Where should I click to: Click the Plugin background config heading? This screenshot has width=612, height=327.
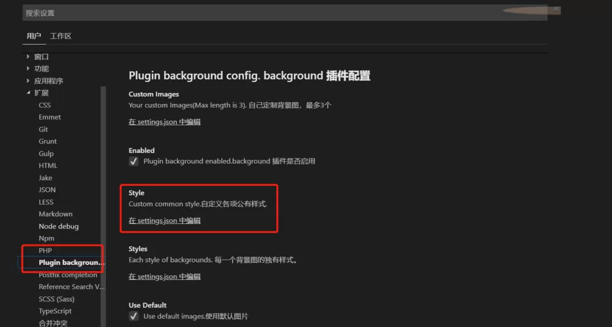coord(250,76)
